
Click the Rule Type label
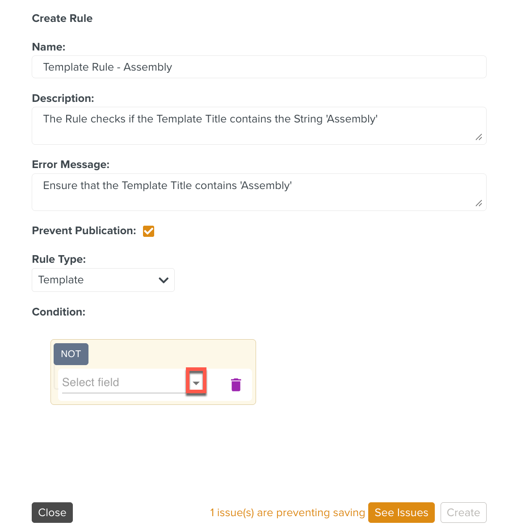59,259
